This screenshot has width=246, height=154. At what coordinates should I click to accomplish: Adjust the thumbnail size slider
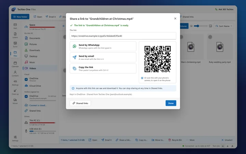click(x=201, y=26)
